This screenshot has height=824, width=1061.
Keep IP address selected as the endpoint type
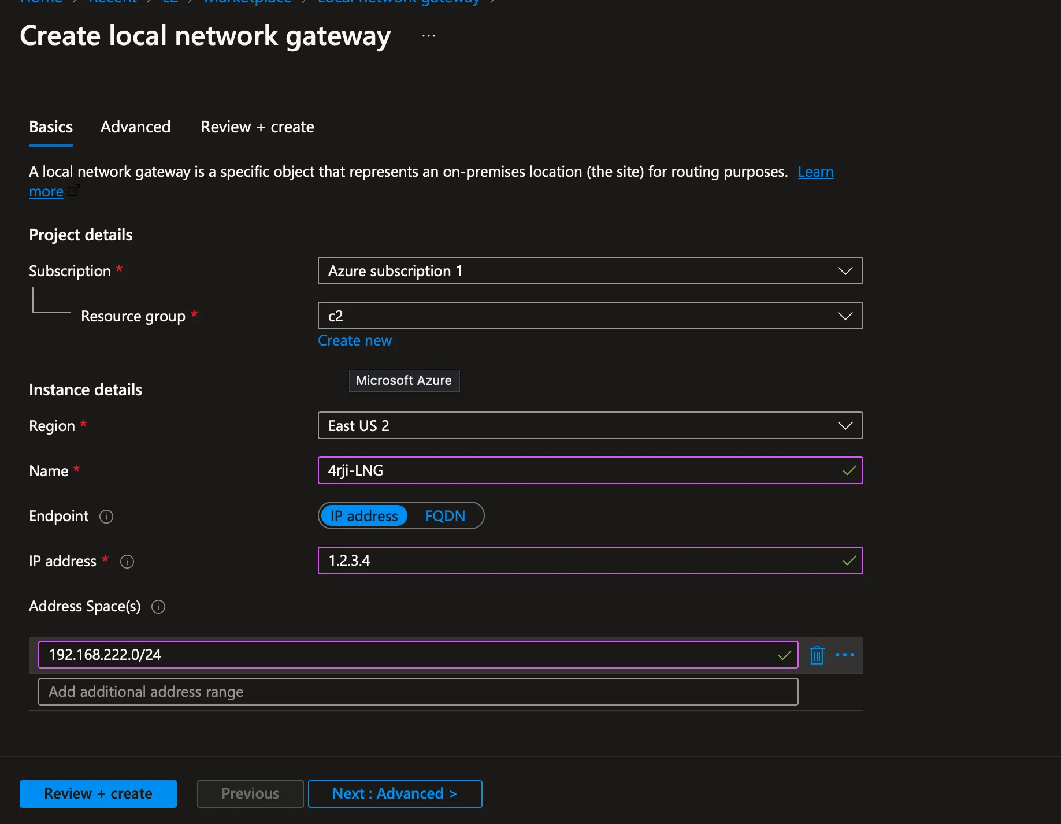pos(365,515)
